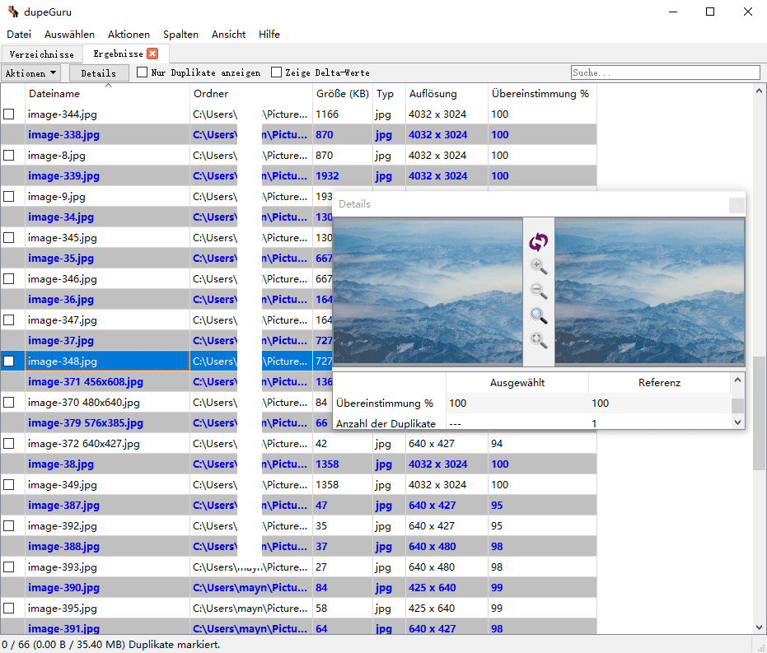Screen dimensions: 767x653
Task: Open the Aktionen dropdown button
Action: [31, 73]
